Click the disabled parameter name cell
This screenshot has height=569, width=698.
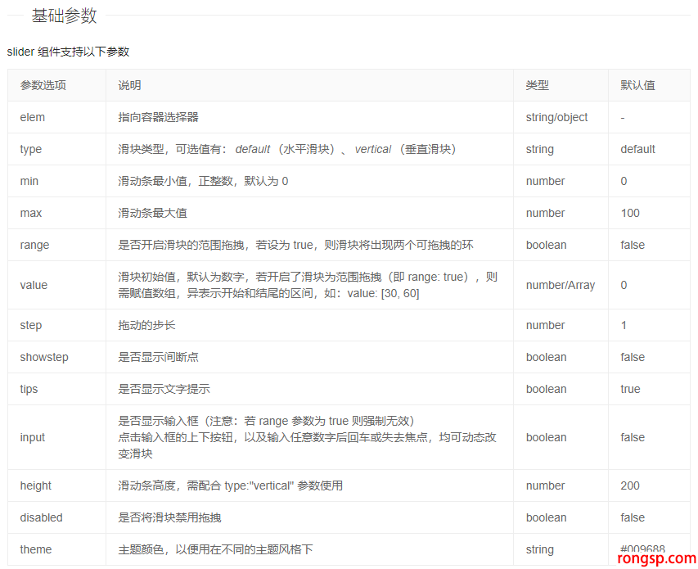[41, 517]
